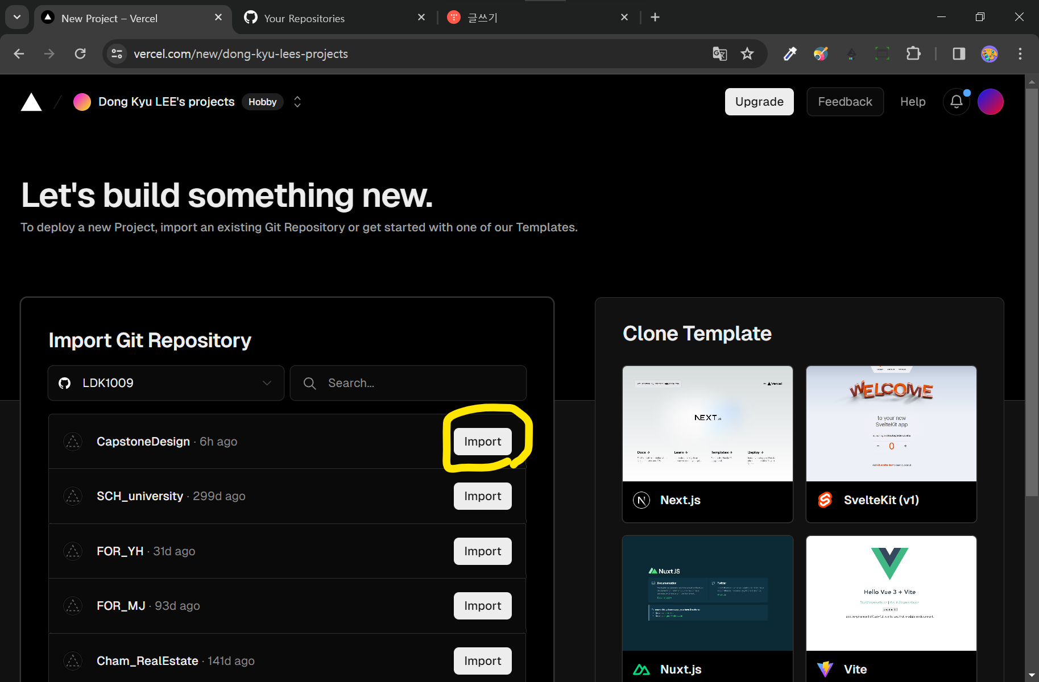Click the Vercel triangle logo
Image resolution: width=1039 pixels, height=682 pixels.
click(x=31, y=102)
